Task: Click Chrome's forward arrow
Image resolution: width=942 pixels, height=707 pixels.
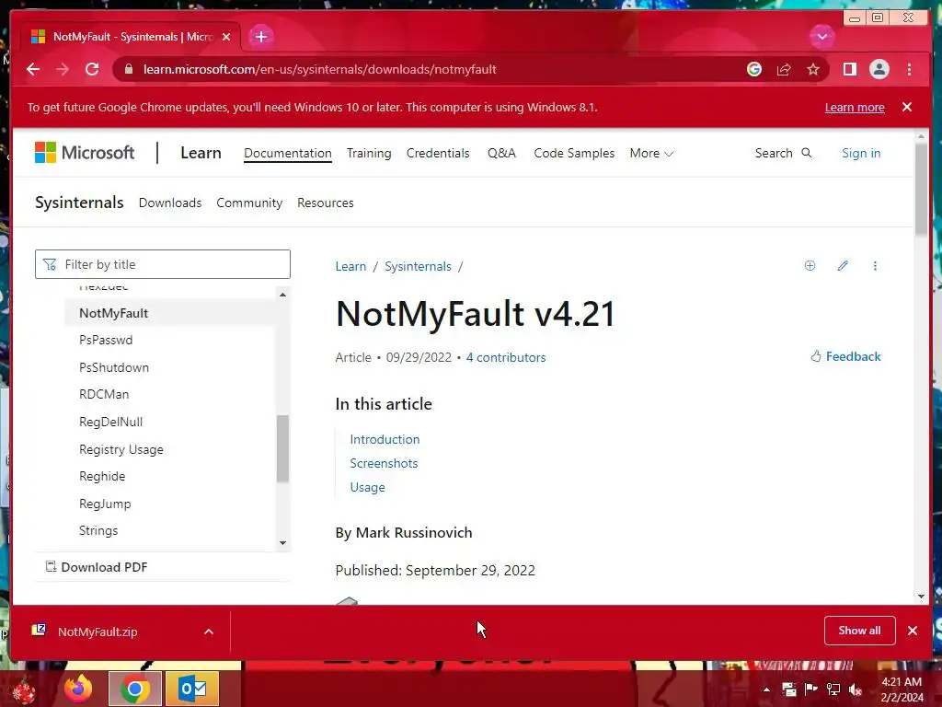Action: click(63, 69)
